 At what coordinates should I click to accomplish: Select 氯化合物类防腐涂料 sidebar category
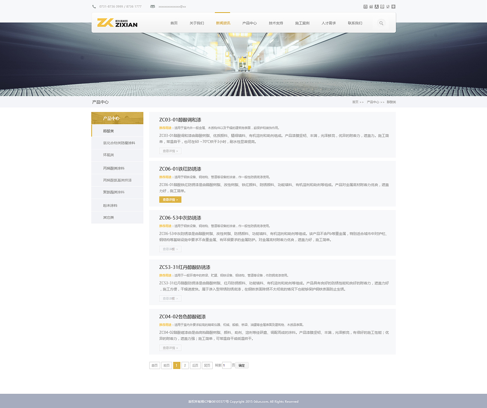tap(117, 143)
